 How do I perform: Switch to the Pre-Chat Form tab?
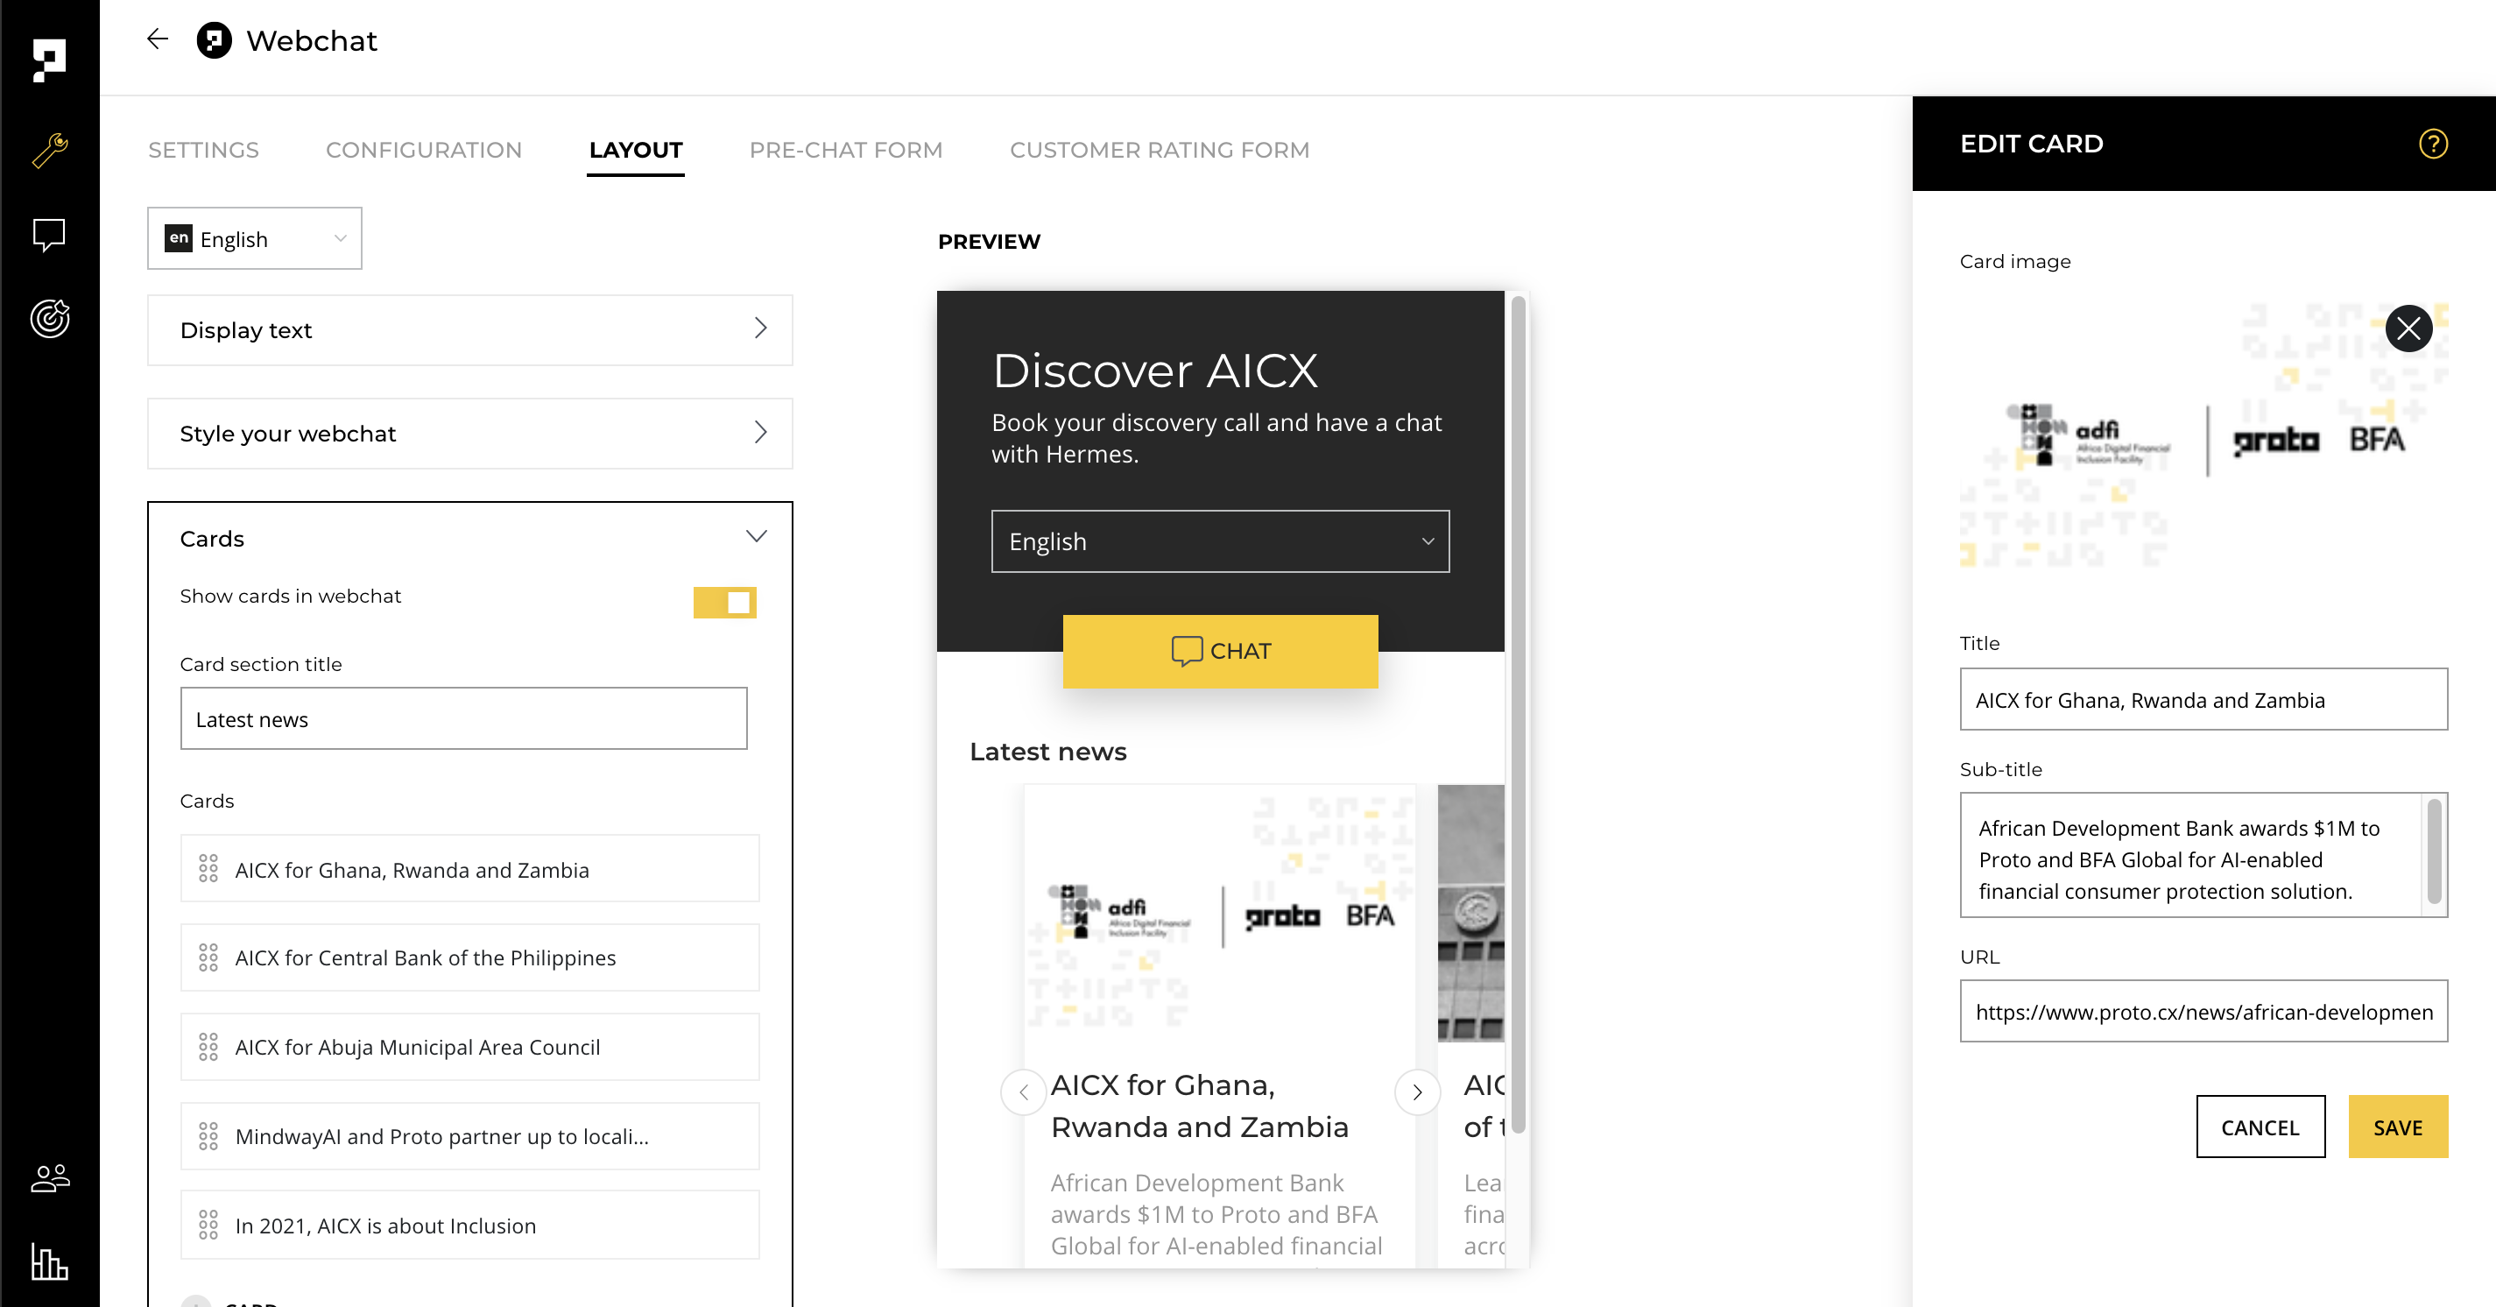(x=845, y=150)
